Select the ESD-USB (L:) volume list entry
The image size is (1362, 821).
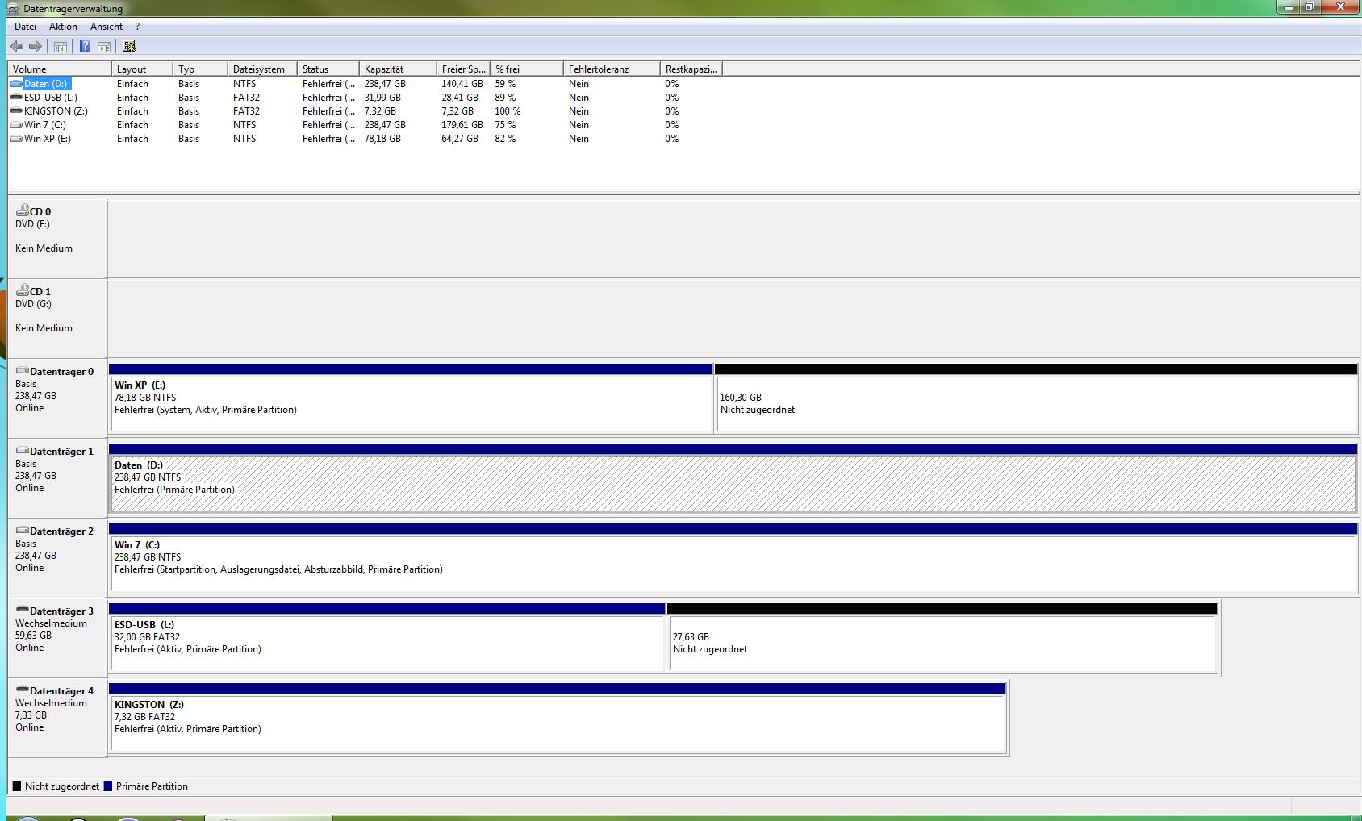(50, 98)
